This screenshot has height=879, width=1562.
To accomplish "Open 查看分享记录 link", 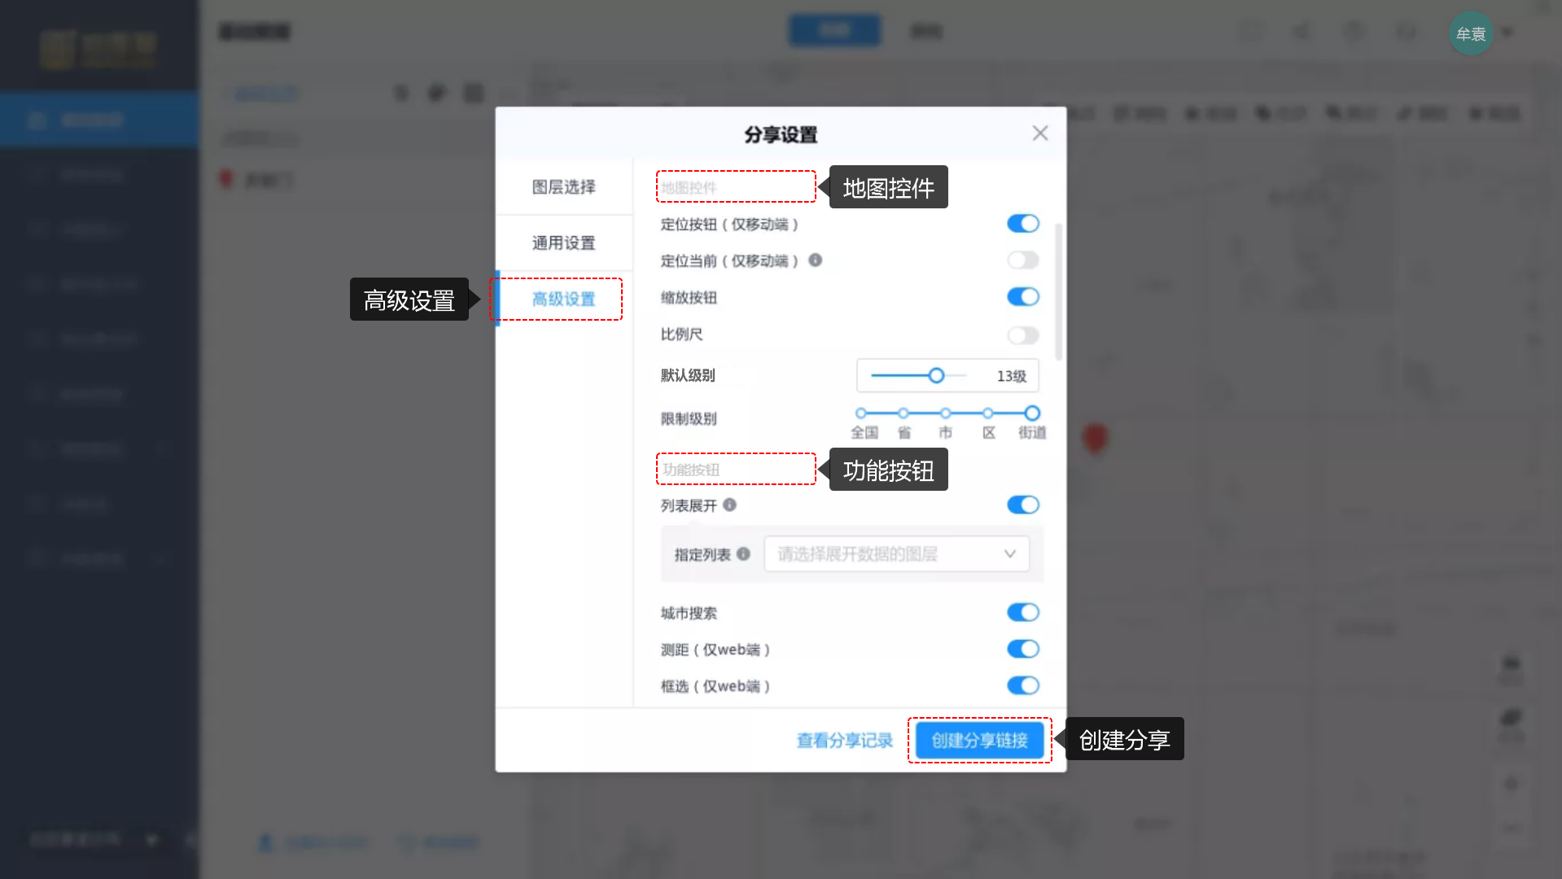I will click(844, 741).
